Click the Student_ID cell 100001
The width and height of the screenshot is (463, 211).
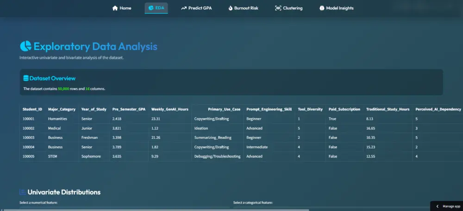point(32,118)
